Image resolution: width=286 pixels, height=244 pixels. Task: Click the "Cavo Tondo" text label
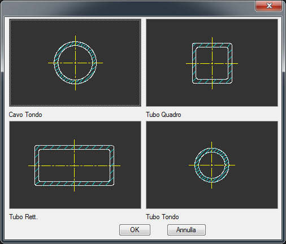25,115
